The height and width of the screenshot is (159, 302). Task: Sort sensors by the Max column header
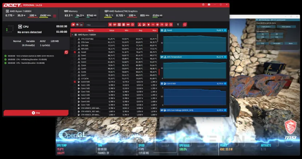point(154,30)
